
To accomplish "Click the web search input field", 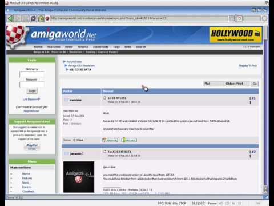I will [x=252, y=18].
